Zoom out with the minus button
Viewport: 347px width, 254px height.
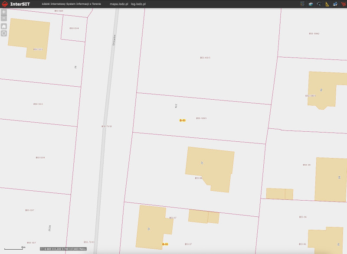point(4,19)
